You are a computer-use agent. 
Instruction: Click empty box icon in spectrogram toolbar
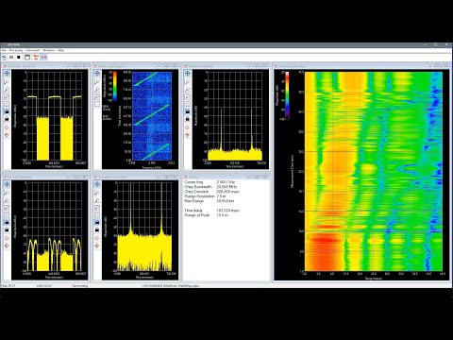tap(97, 104)
